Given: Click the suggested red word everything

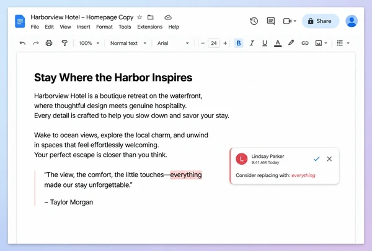Looking at the screenshot, I should pyautogui.click(x=303, y=175).
